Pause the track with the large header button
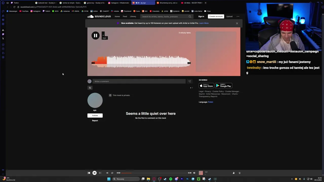This screenshot has height=182, width=324. [x=95, y=36]
